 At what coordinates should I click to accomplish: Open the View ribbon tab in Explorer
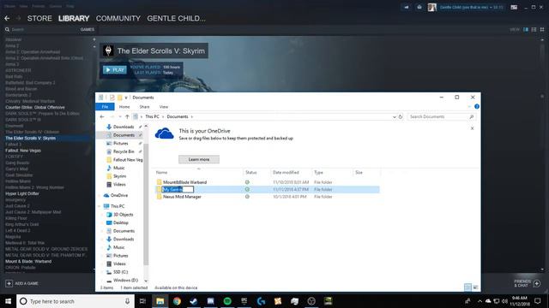(164, 106)
